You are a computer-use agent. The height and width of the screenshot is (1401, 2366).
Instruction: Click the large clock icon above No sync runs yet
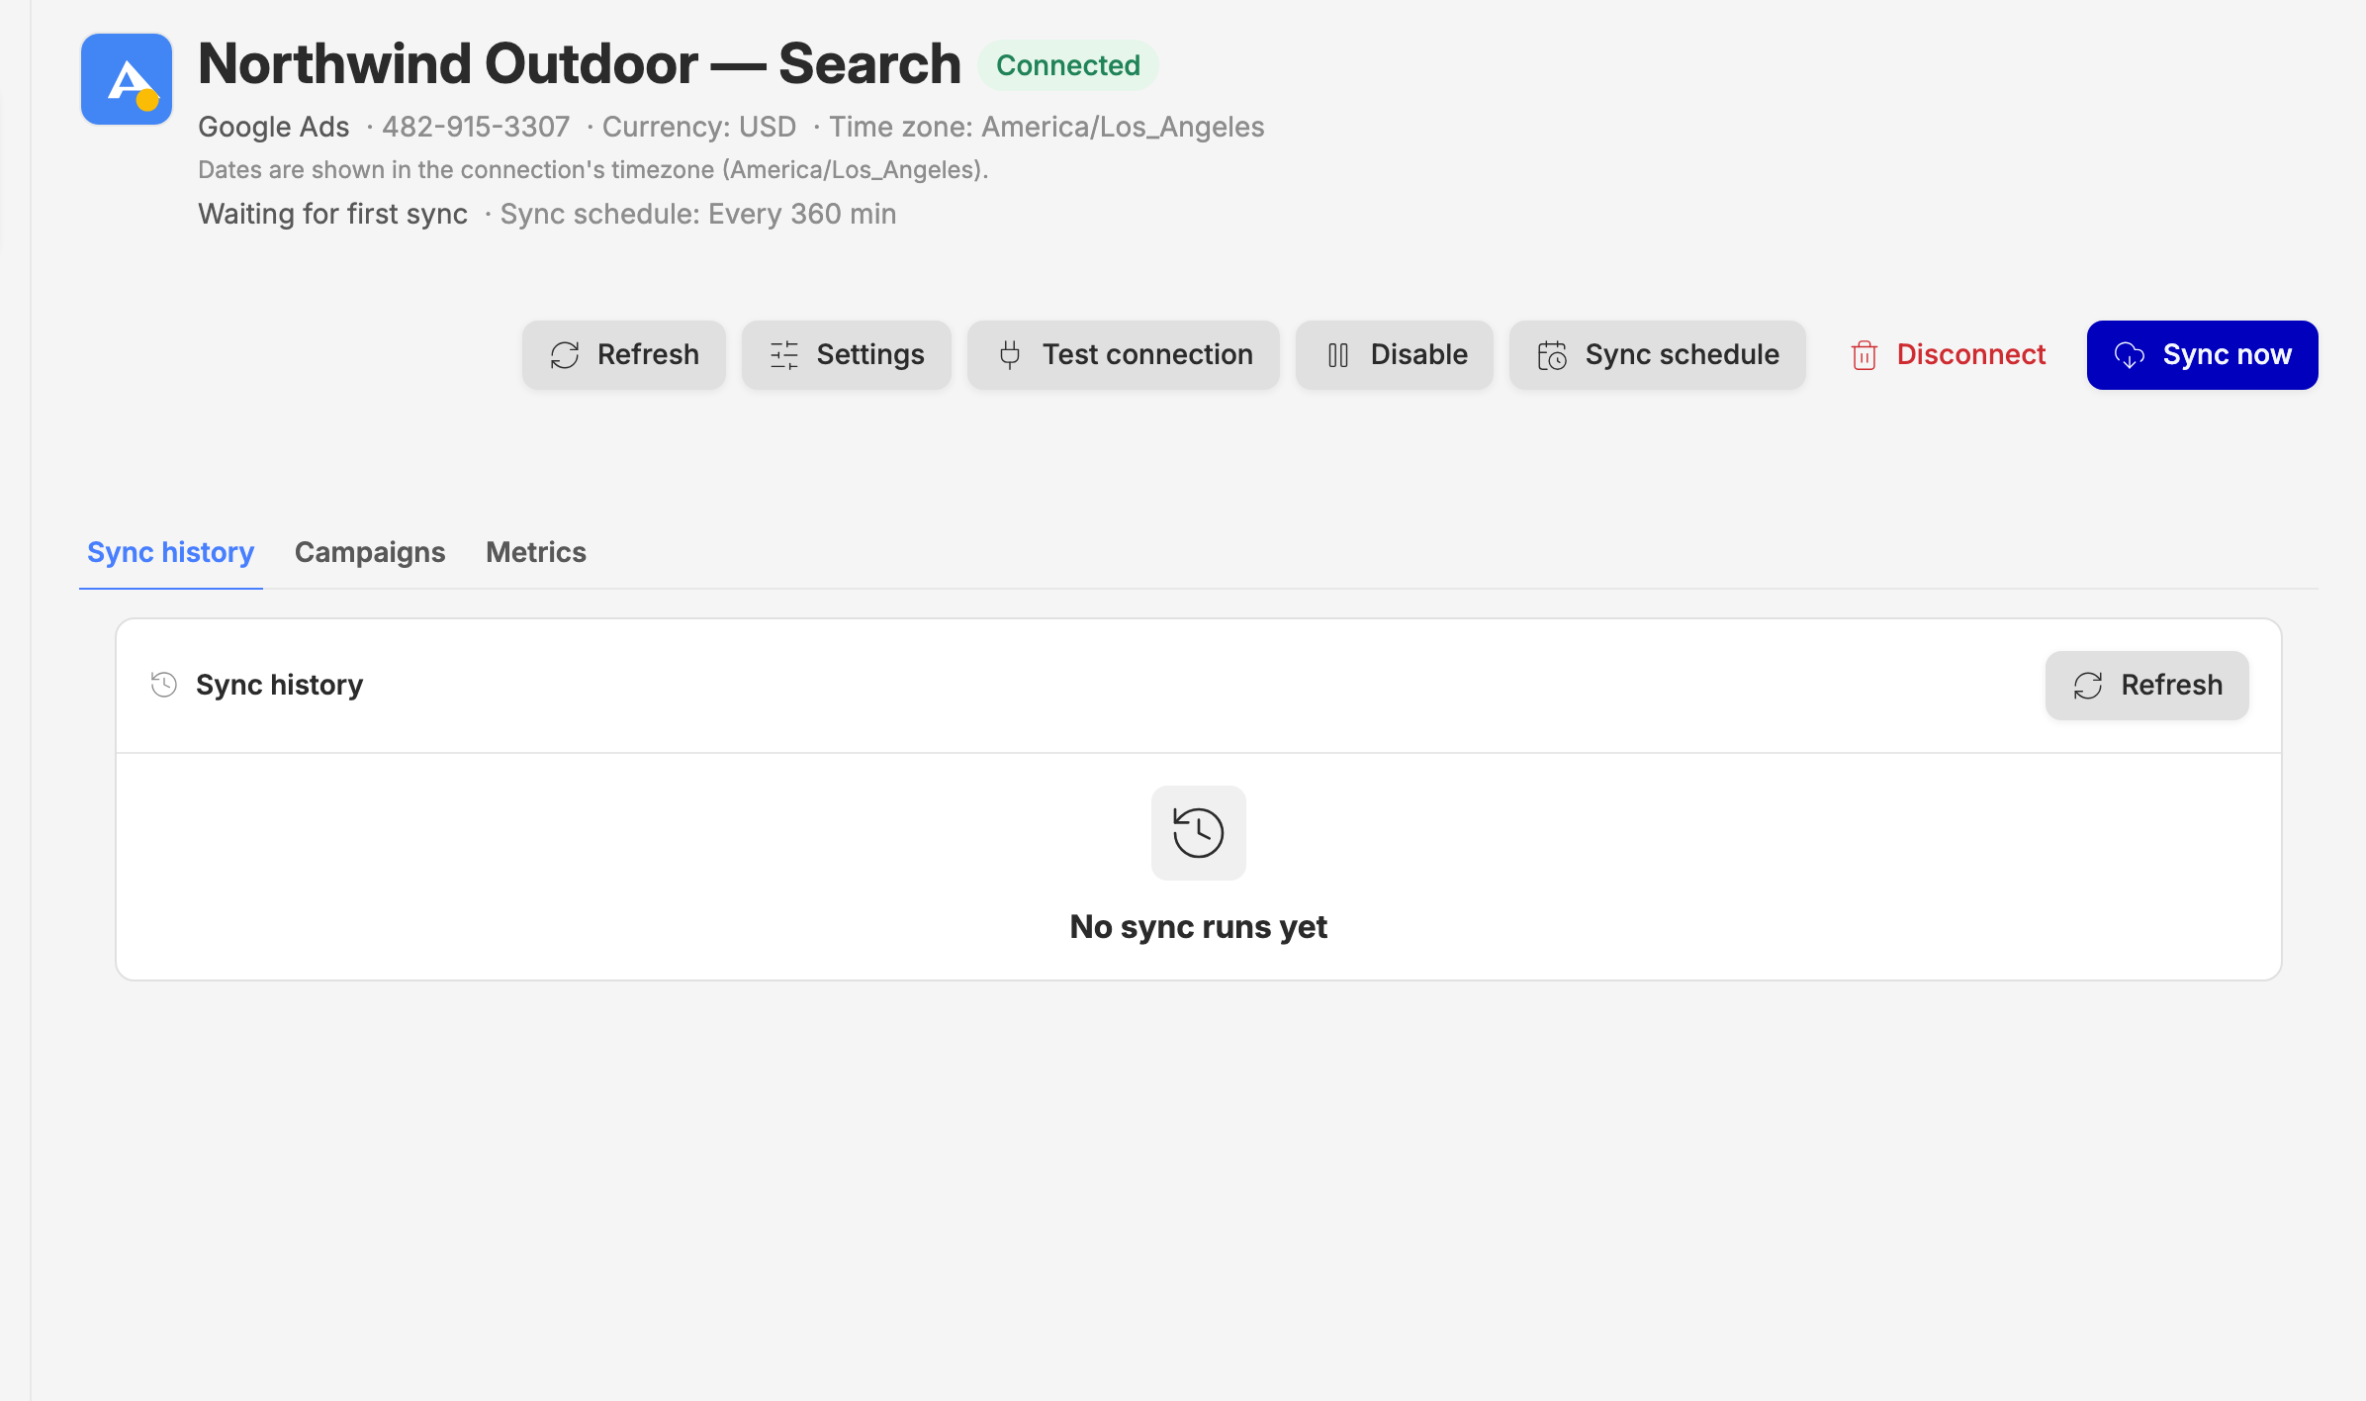click(1199, 833)
